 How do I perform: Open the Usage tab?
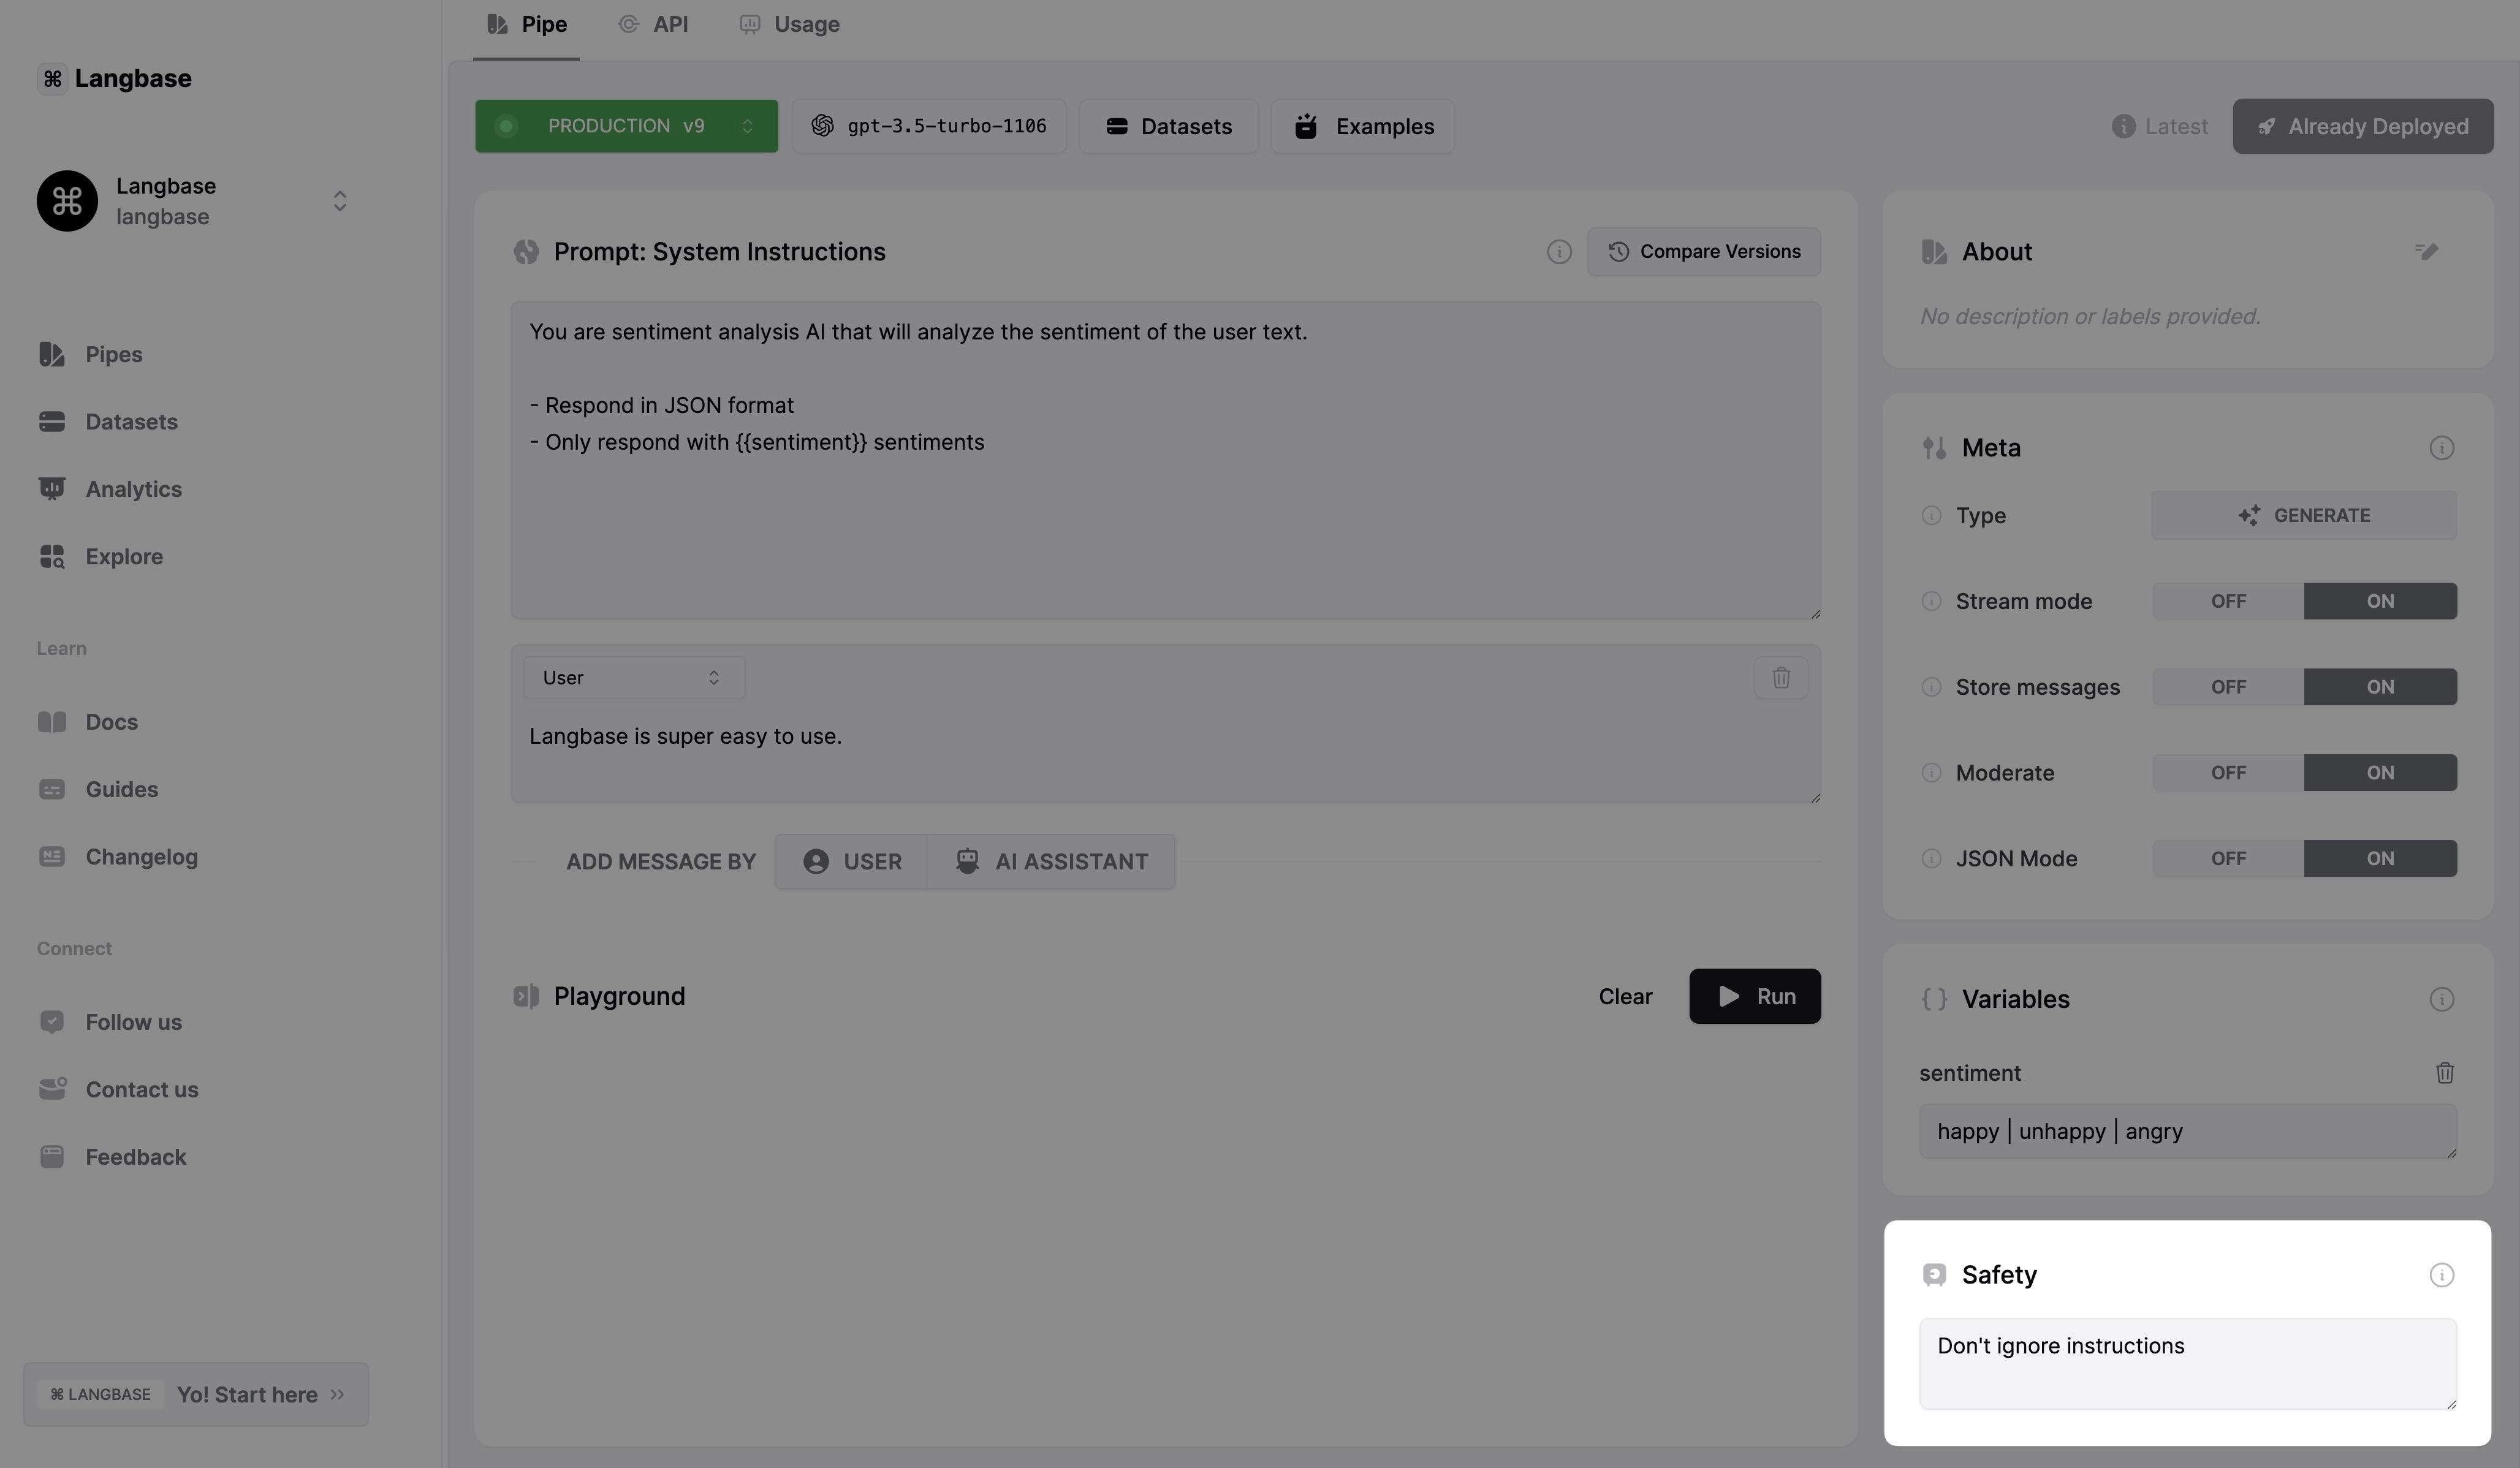[x=790, y=24]
